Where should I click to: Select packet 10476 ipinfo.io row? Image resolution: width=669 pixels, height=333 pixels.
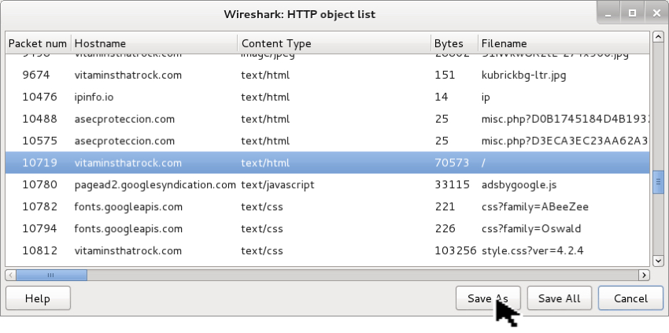click(327, 97)
